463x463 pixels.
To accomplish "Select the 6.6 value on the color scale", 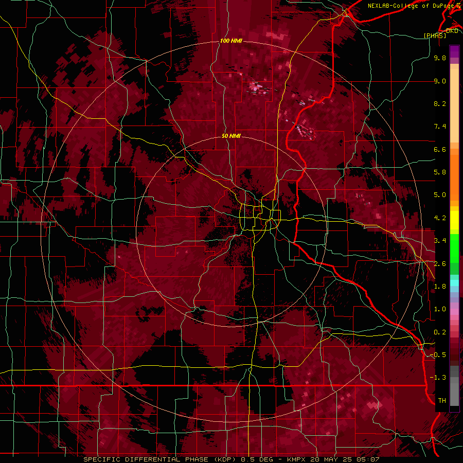I will [x=440, y=149].
